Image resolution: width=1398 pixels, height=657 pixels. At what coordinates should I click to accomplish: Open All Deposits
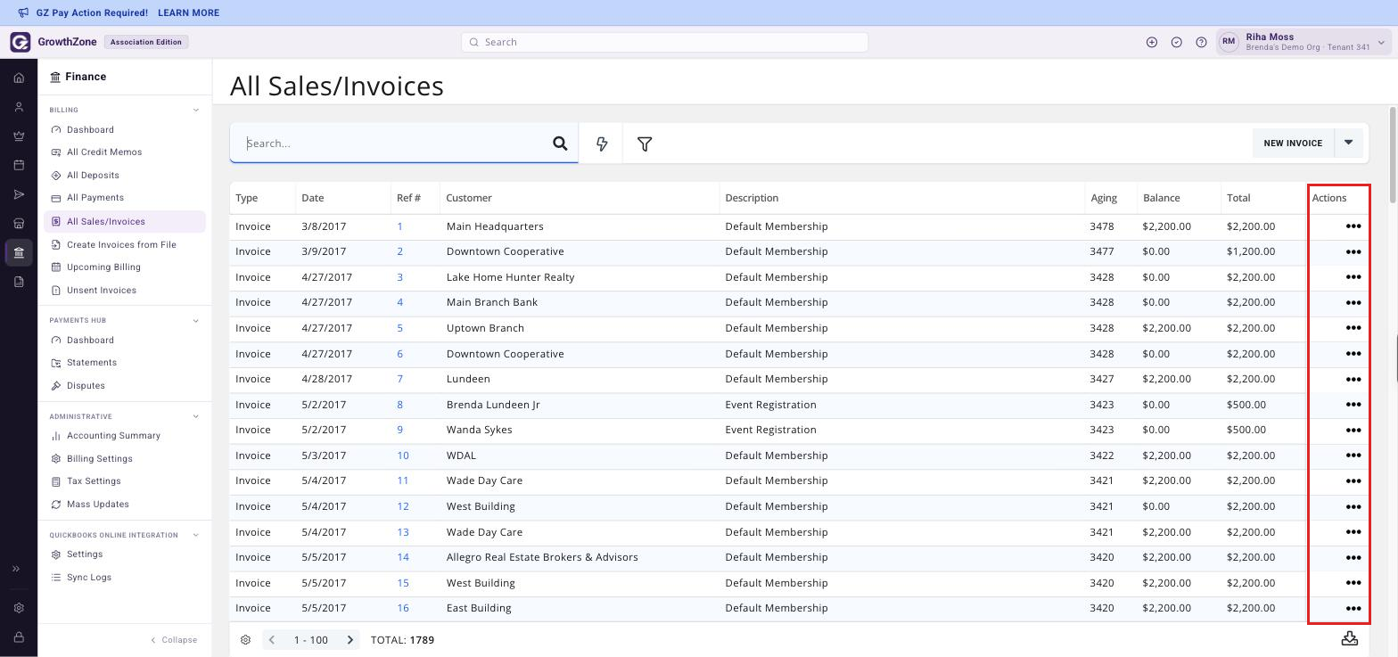(x=93, y=176)
